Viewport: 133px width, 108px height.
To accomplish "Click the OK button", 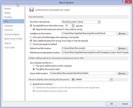I will pyautogui.click(x=112, y=104).
